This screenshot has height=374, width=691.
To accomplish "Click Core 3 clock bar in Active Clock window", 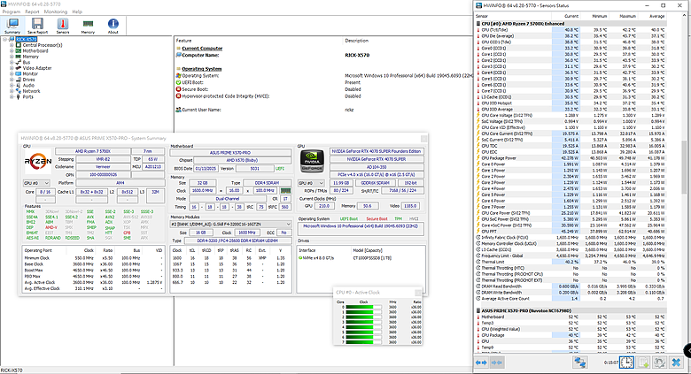I will click(363, 322).
